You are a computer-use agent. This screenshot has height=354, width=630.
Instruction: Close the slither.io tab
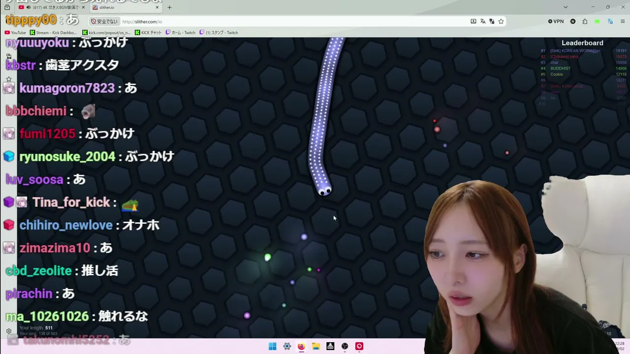pos(157,7)
